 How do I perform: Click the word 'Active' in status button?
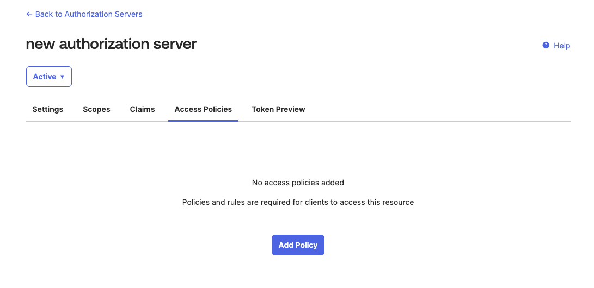(45, 77)
